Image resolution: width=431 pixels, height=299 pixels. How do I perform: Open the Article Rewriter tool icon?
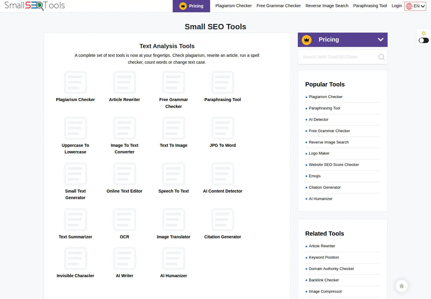point(125,82)
